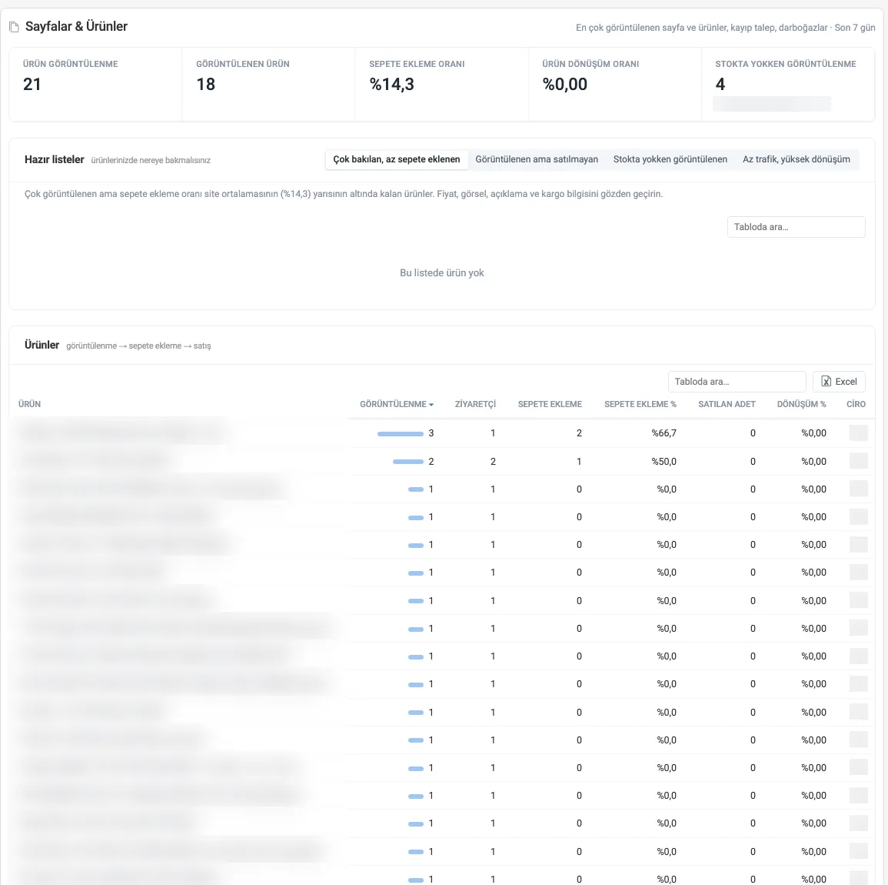Click the Sayfalar & Ürünler page heading

[x=76, y=27]
